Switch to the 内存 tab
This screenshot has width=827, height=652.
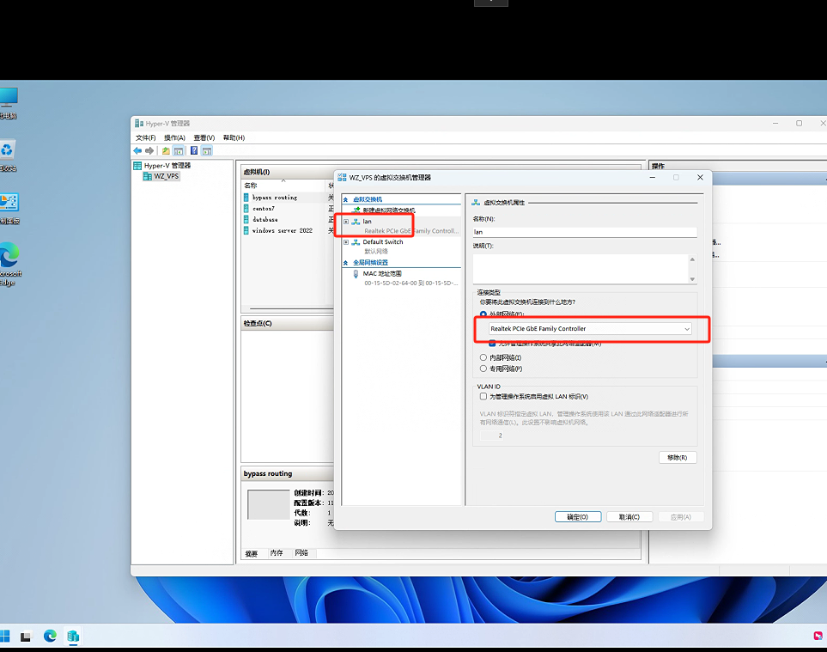coord(277,553)
